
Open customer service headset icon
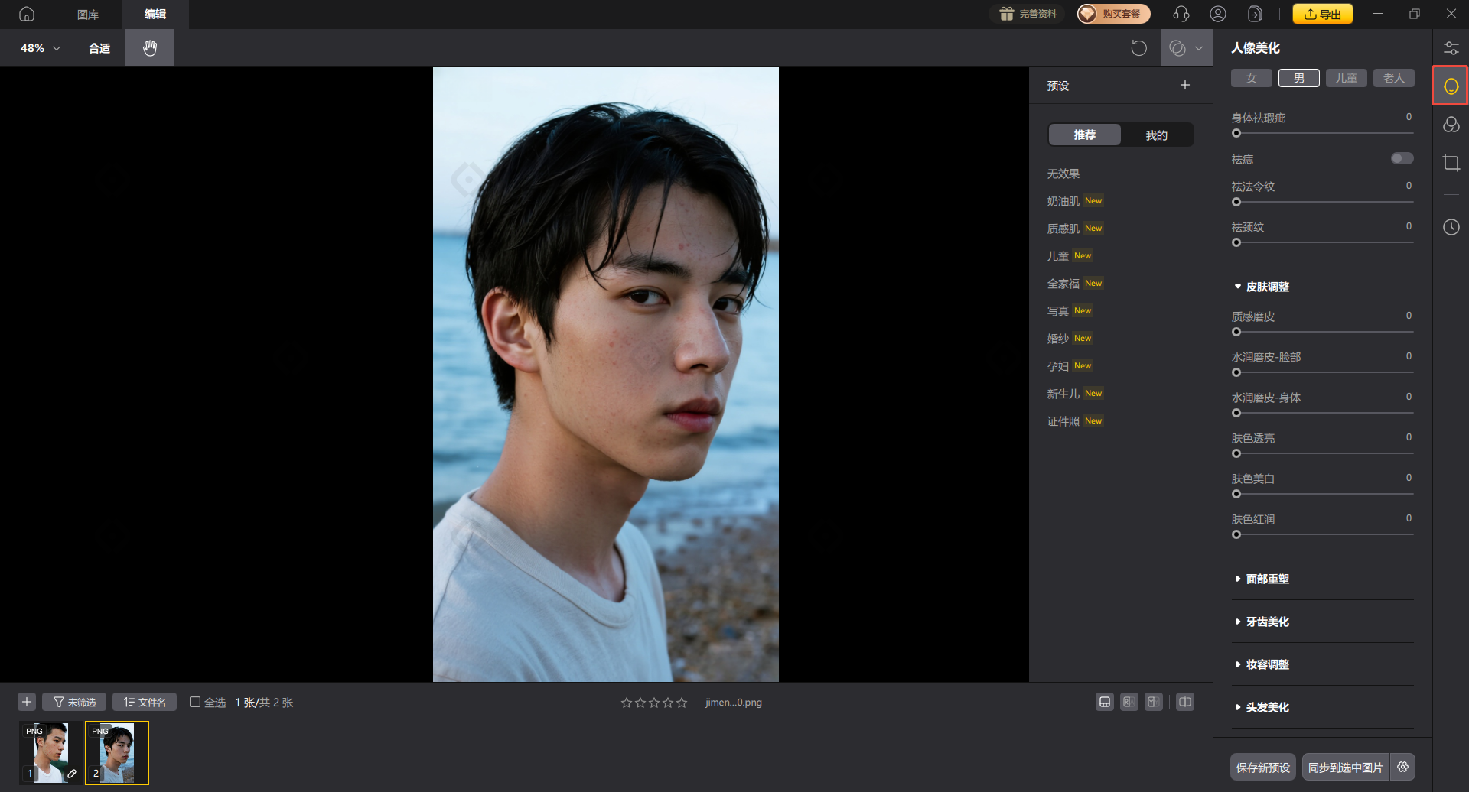tap(1181, 14)
